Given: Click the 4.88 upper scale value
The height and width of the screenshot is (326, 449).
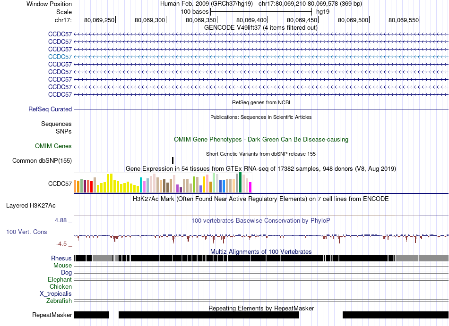Looking at the screenshot, I should (60, 220).
